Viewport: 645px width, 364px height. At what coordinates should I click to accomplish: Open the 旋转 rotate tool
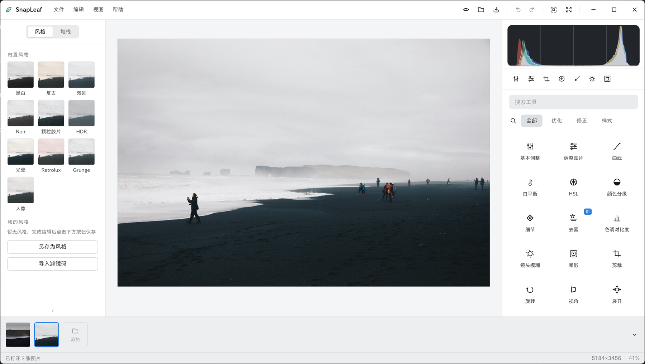pyautogui.click(x=530, y=295)
